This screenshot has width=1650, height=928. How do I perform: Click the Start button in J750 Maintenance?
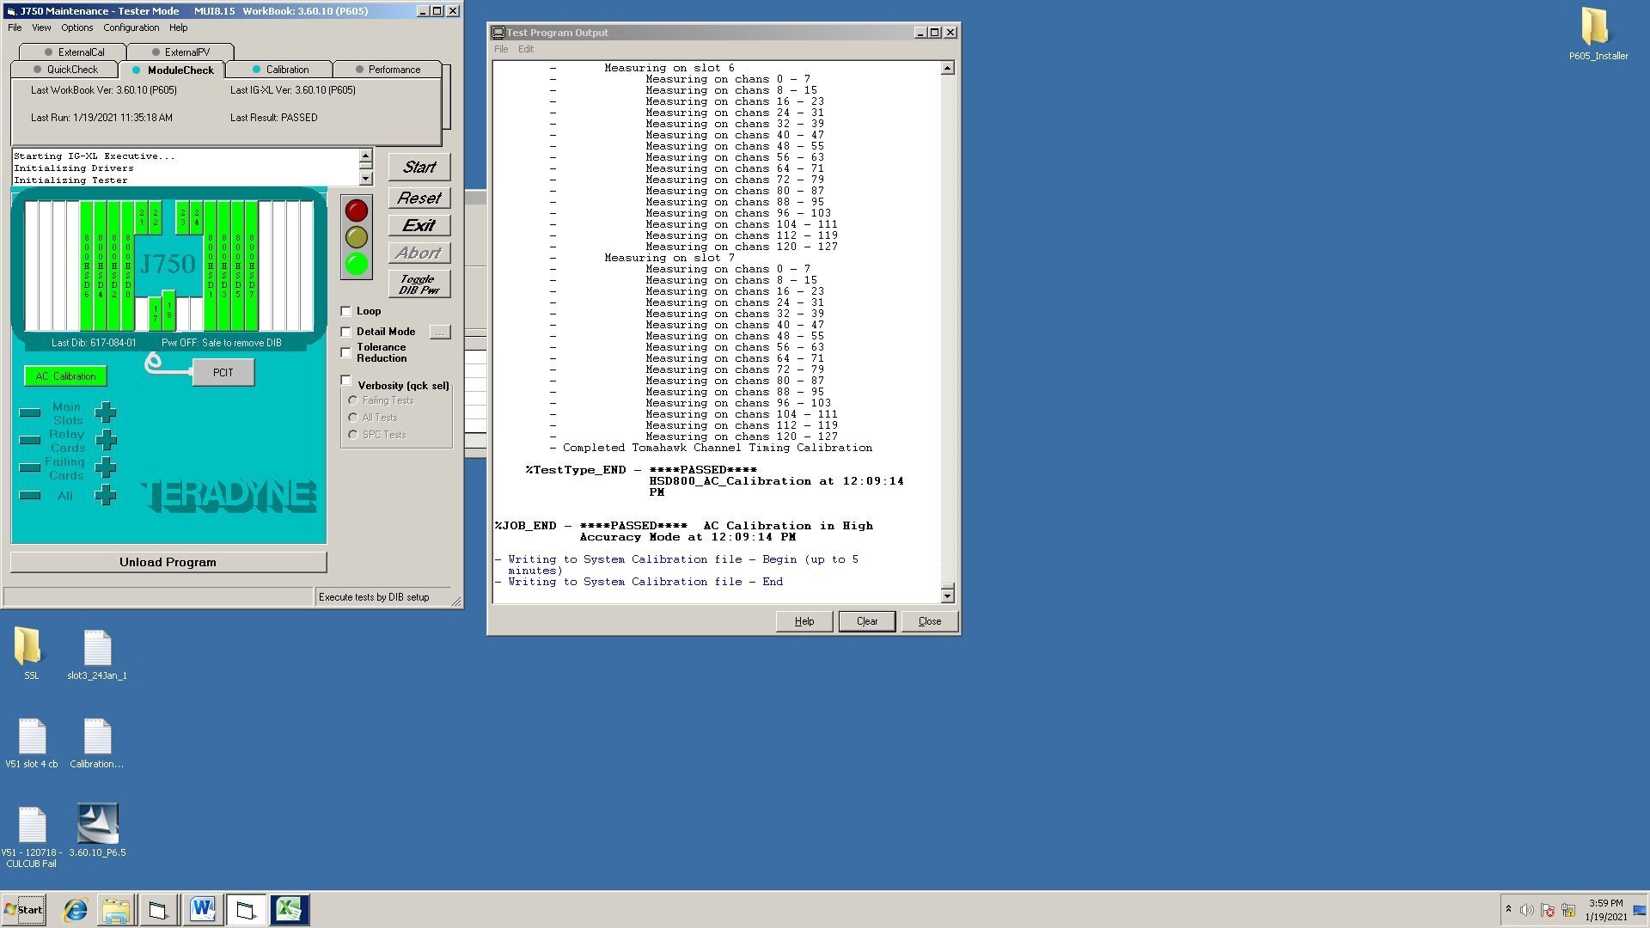pos(419,167)
